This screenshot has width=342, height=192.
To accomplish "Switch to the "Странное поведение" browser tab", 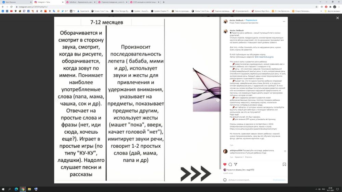I will tap(112, 2).
